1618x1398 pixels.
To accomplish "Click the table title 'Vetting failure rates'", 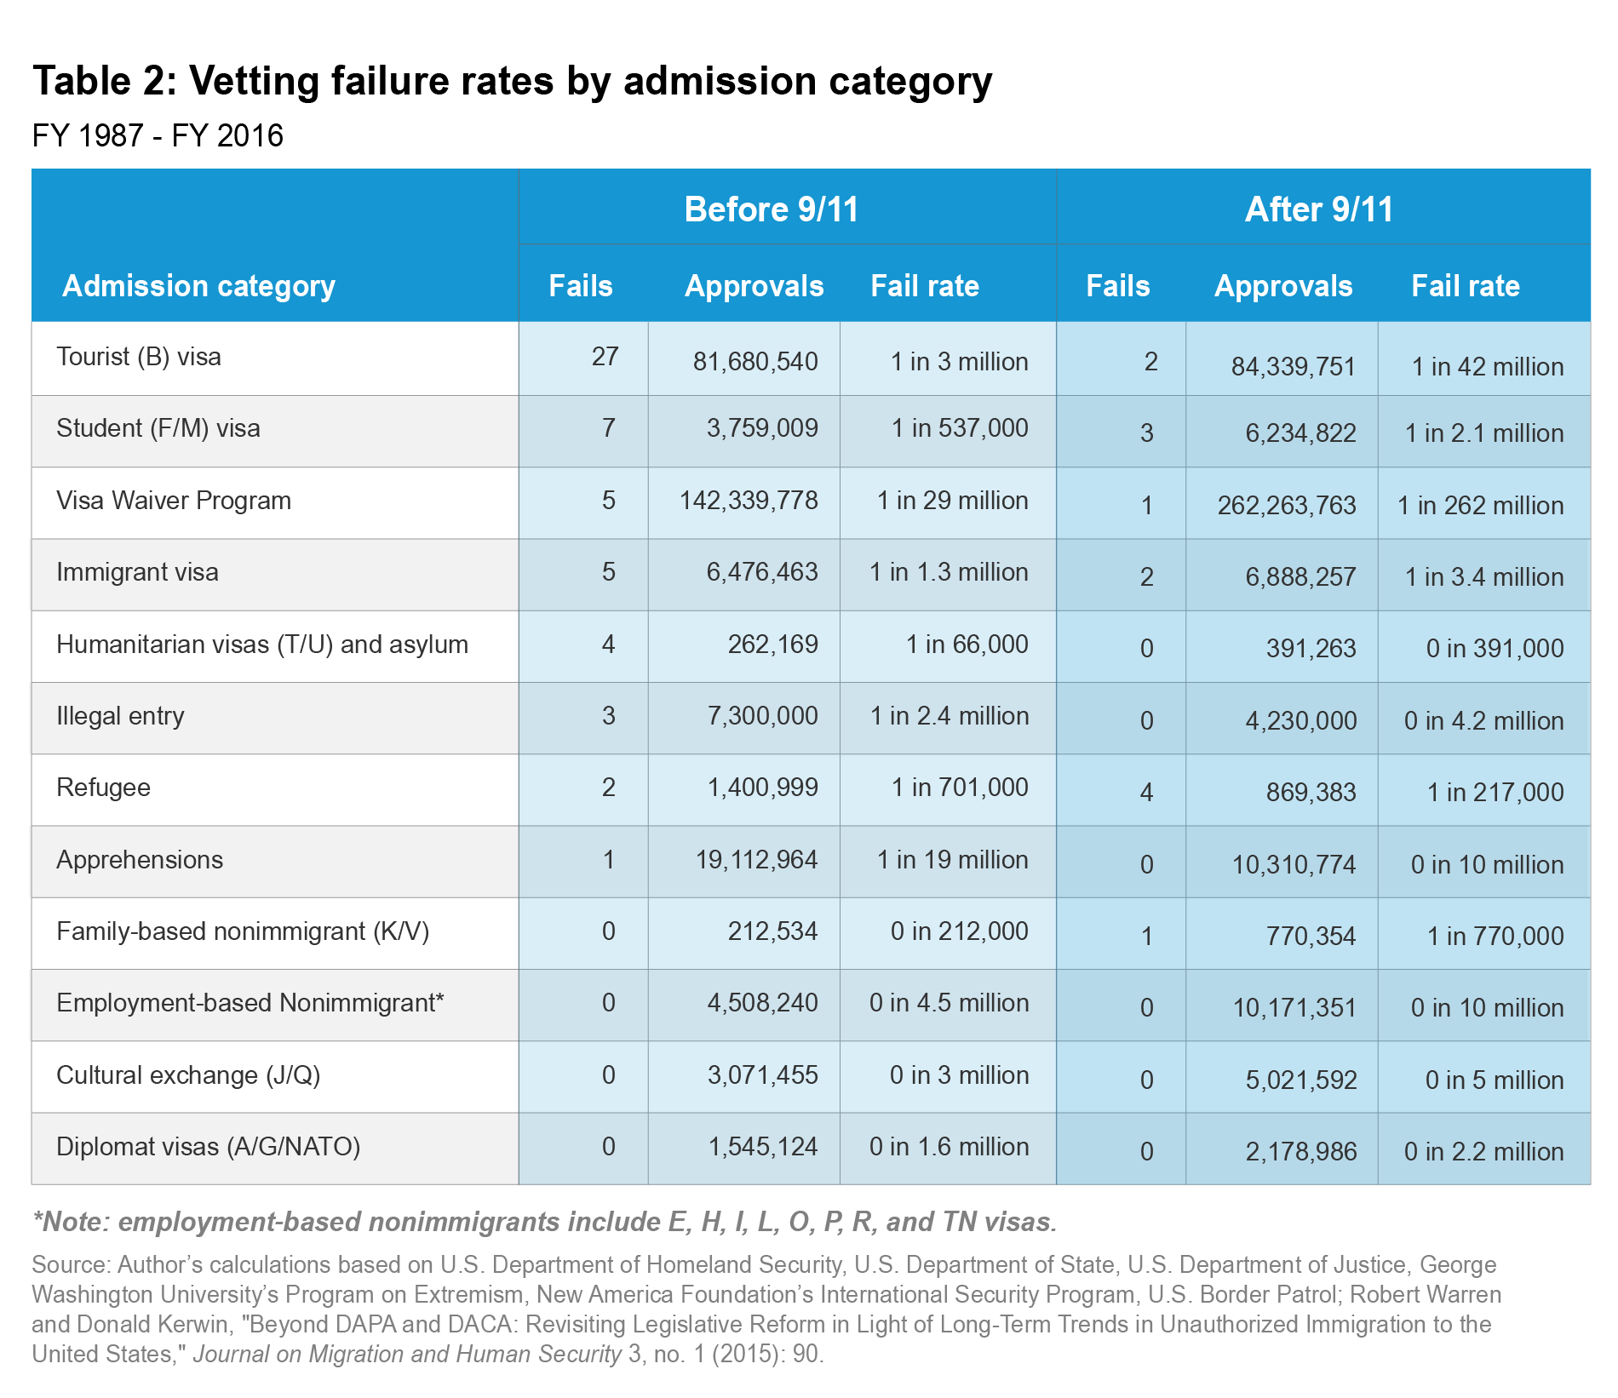I will point(511,82).
